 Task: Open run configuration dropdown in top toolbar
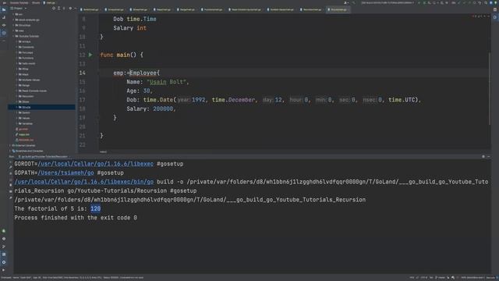click(388, 2)
